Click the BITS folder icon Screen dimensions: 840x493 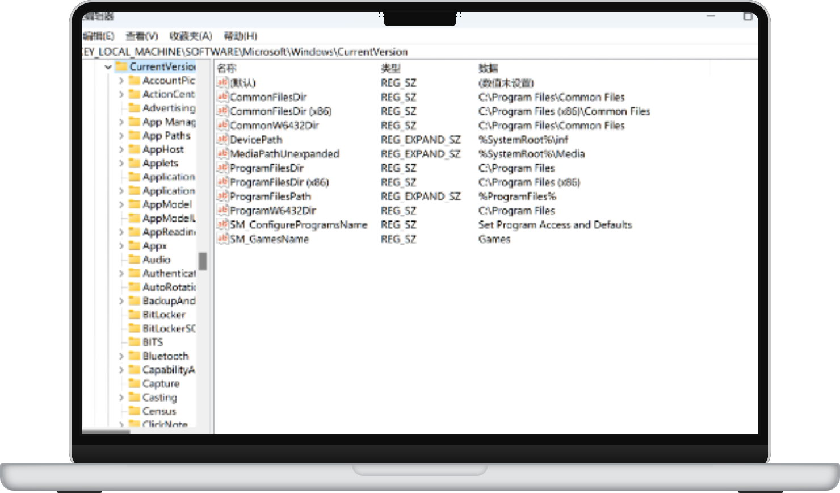click(x=135, y=342)
